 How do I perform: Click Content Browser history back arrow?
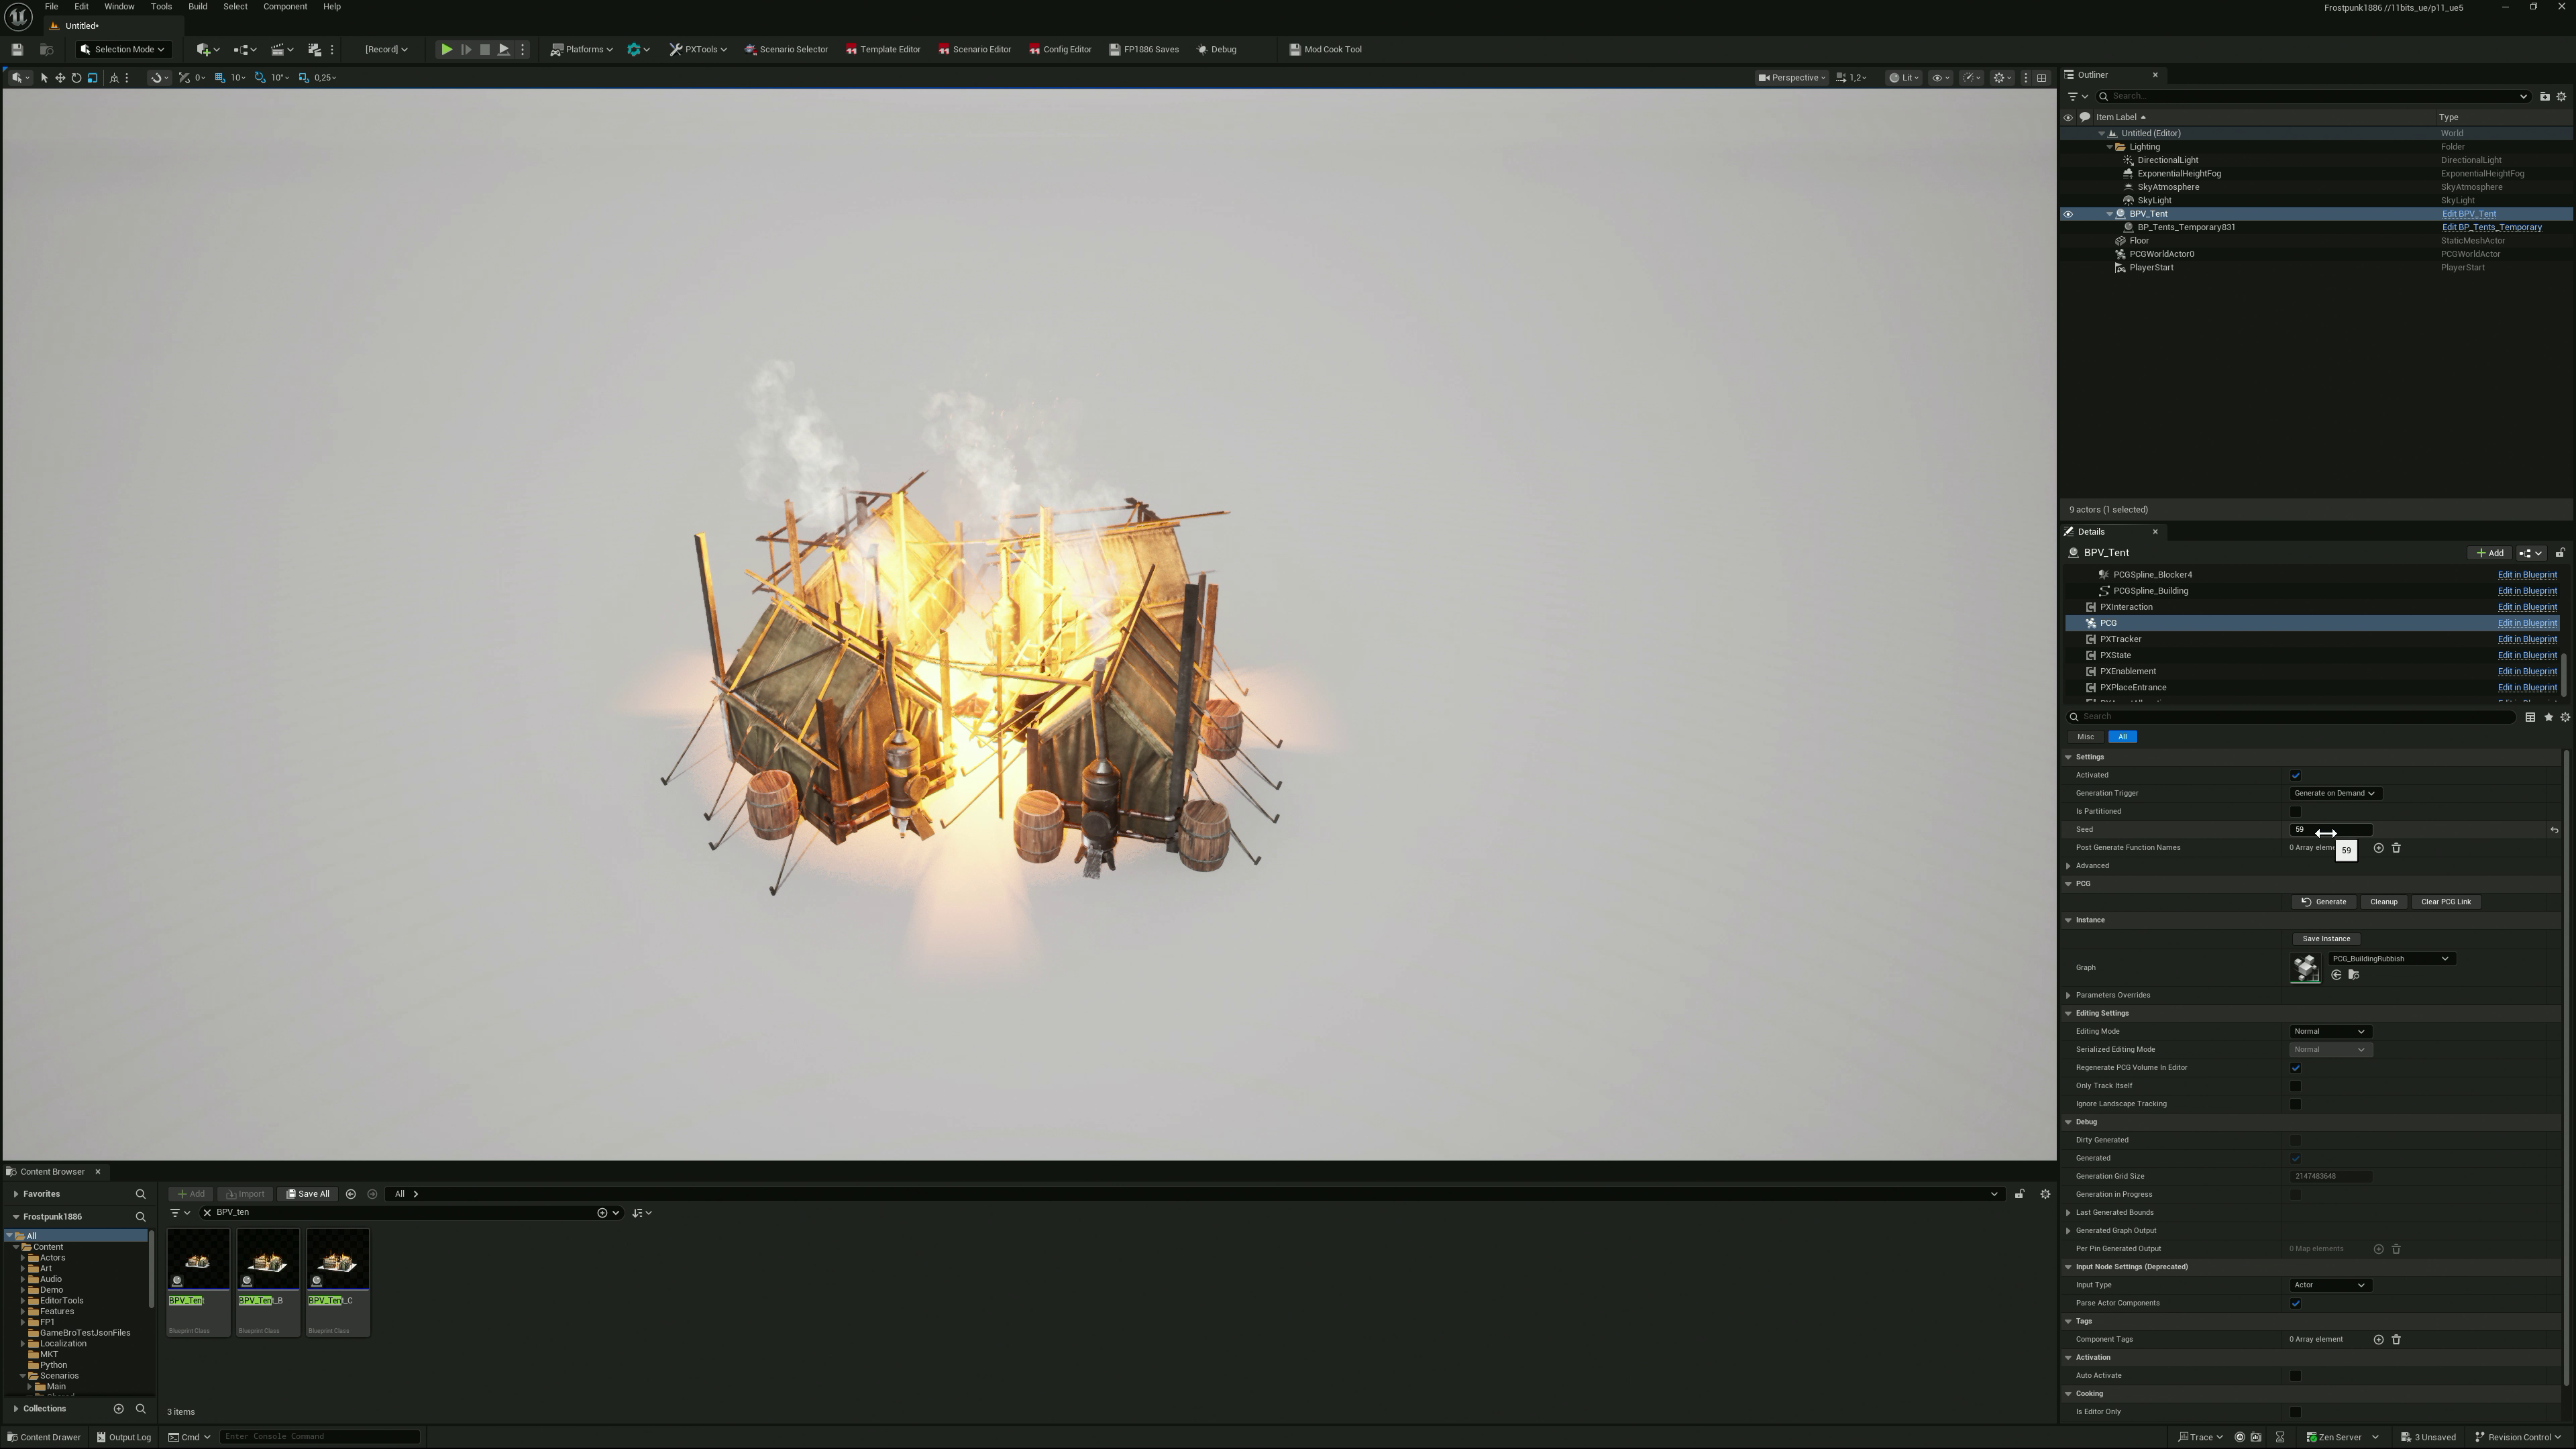[x=350, y=1194]
